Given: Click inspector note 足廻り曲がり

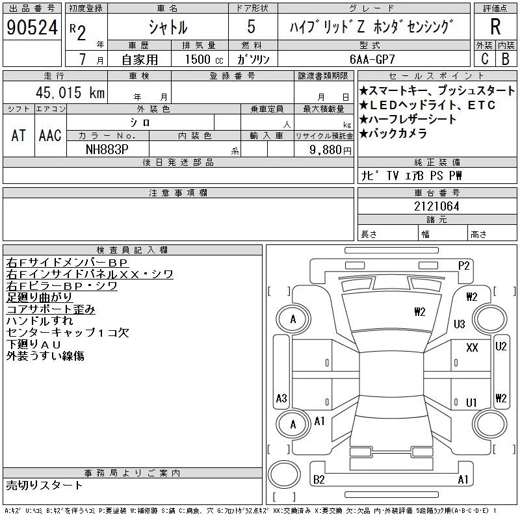Looking at the screenshot, I should click(39, 297).
